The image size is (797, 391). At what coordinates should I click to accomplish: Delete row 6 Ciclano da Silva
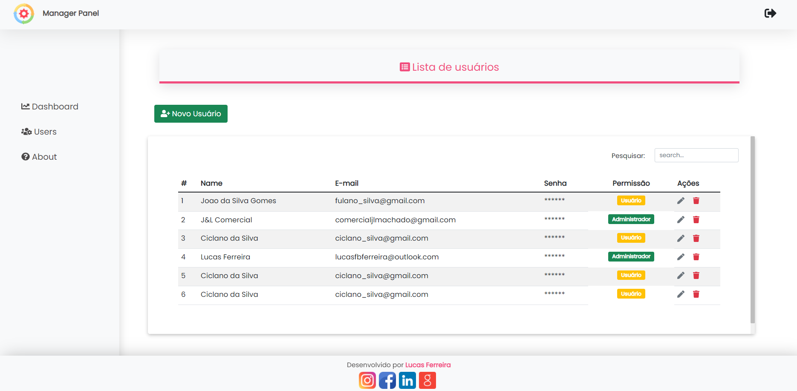click(x=696, y=294)
